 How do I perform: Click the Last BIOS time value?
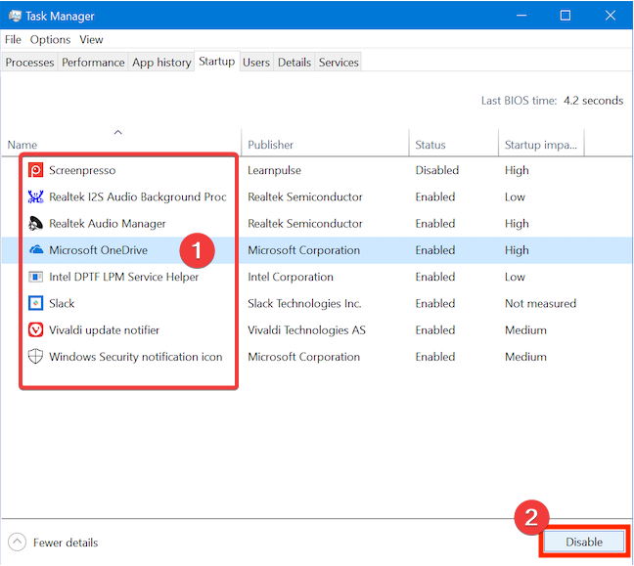click(x=593, y=100)
